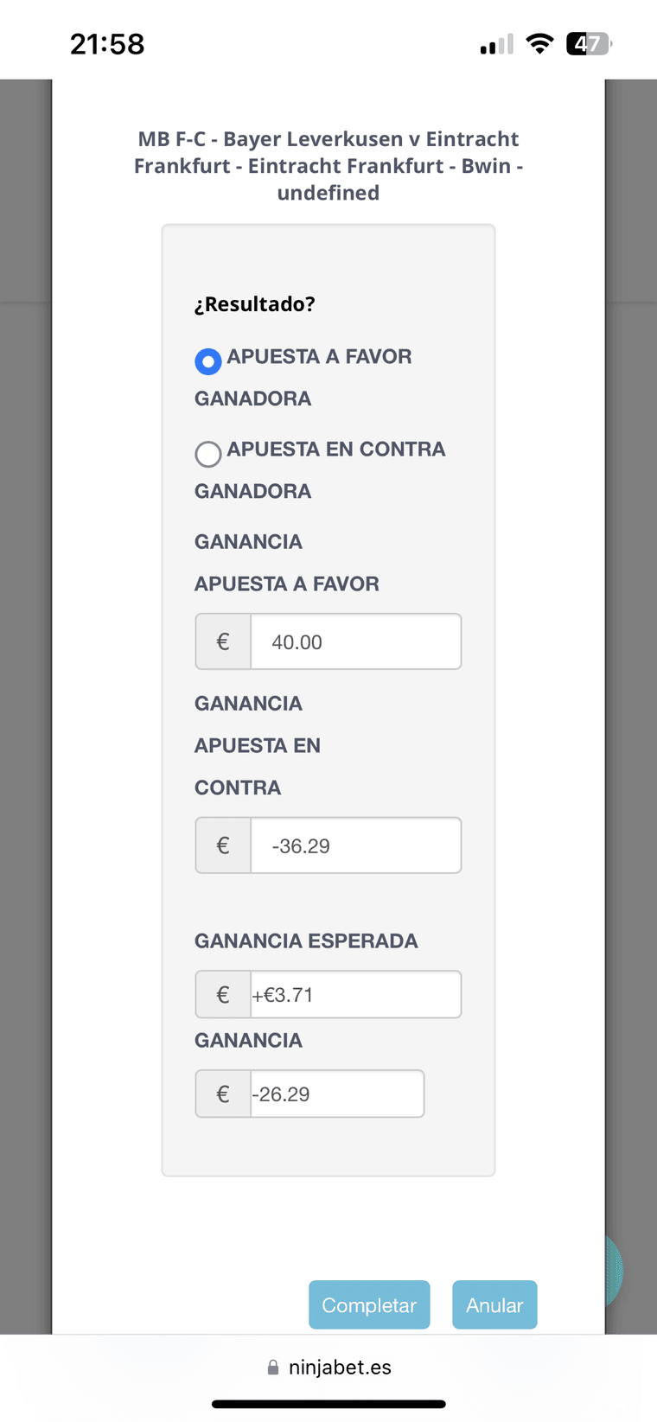Focus the GANANCIA ESPERADA field showing +€3.71

[x=355, y=994]
